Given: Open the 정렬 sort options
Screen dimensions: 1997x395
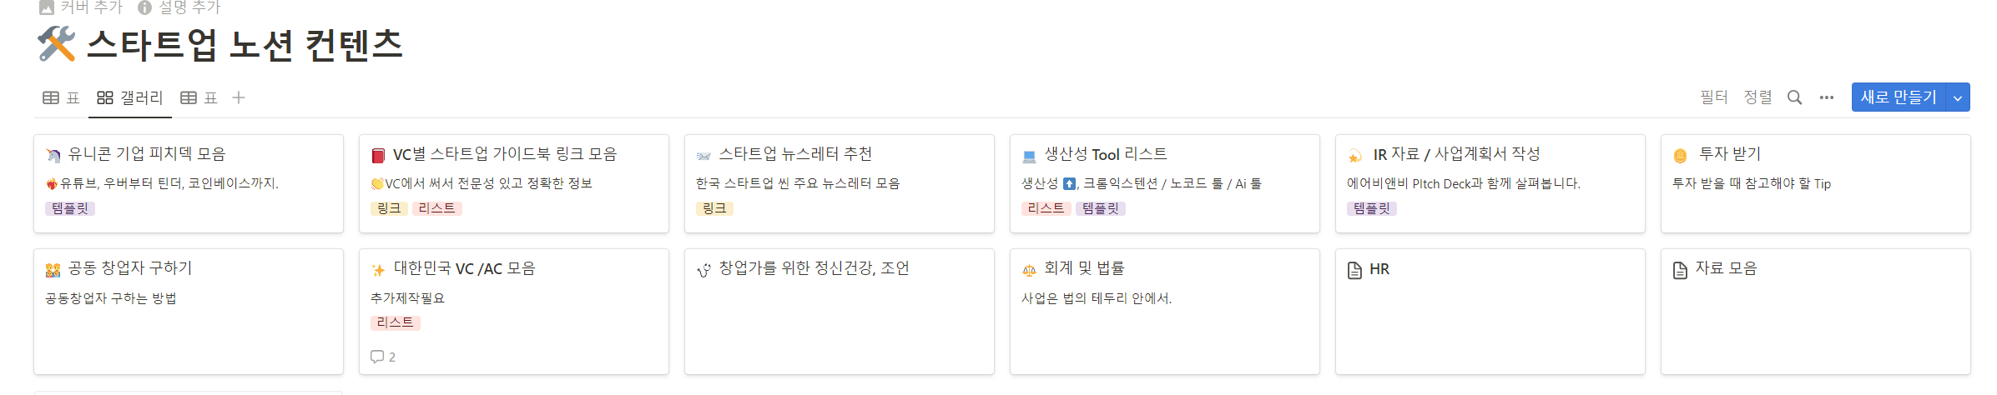Looking at the screenshot, I should point(1757,97).
